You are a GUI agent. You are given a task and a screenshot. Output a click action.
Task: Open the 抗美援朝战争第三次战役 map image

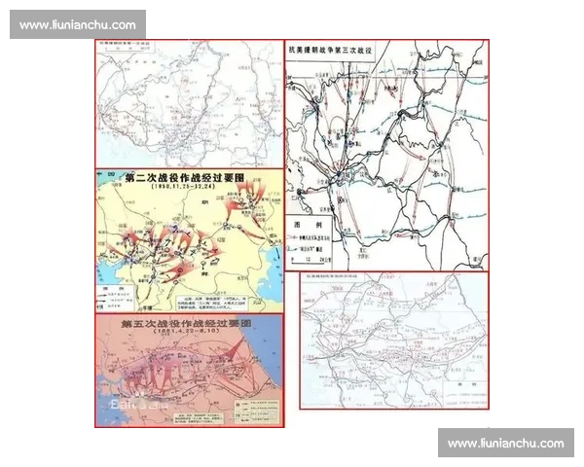pos(387,156)
